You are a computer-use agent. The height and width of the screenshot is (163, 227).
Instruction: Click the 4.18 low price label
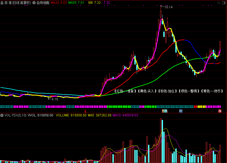(x=55, y=99)
